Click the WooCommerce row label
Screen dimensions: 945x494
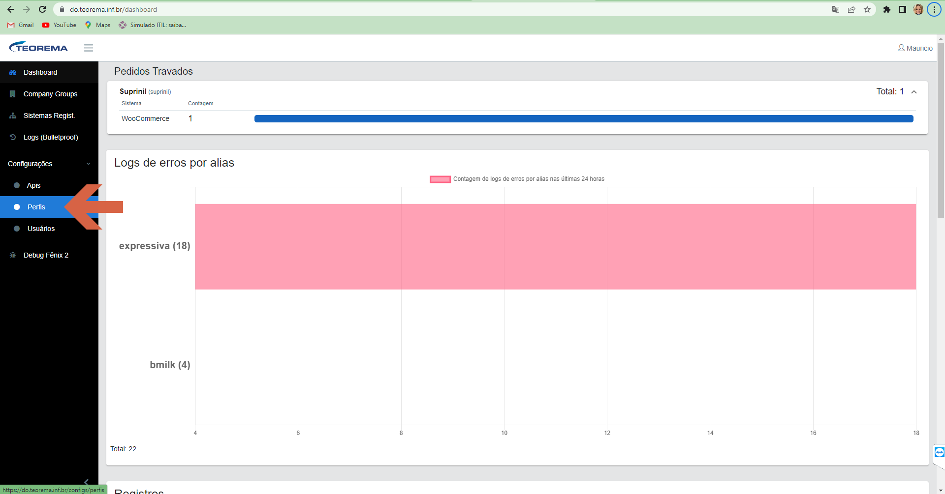pos(145,118)
